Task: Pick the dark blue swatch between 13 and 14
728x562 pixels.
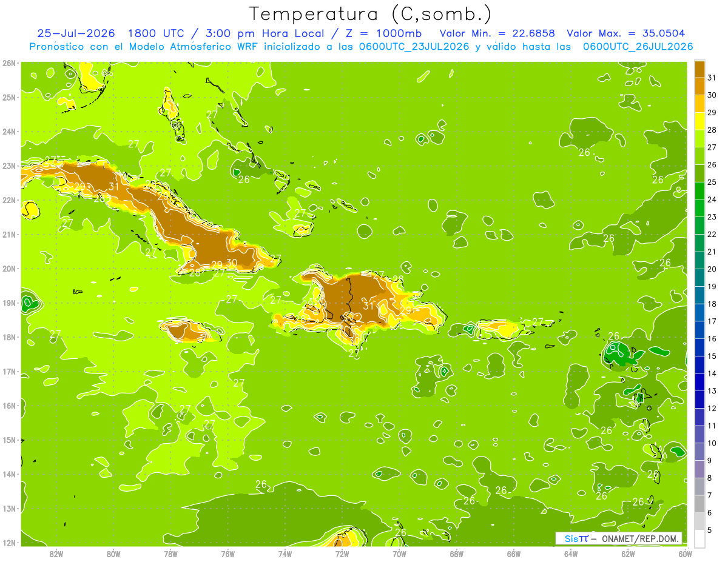Action: [699, 382]
